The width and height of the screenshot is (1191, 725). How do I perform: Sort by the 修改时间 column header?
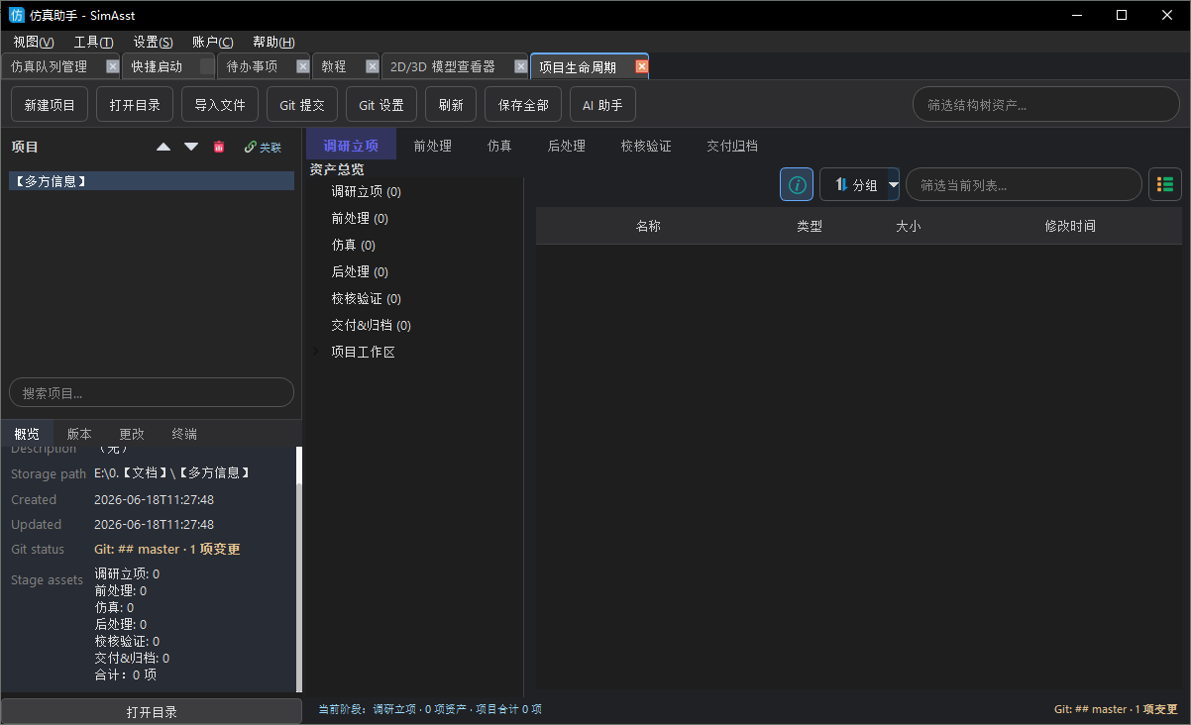point(1070,226)
